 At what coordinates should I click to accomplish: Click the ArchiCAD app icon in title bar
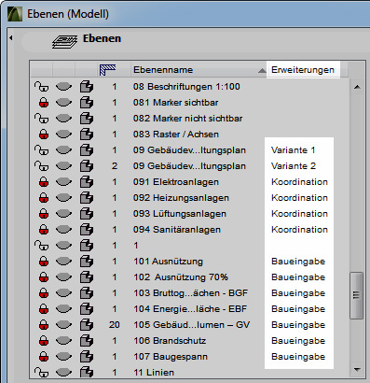click(x=15, y=14)
